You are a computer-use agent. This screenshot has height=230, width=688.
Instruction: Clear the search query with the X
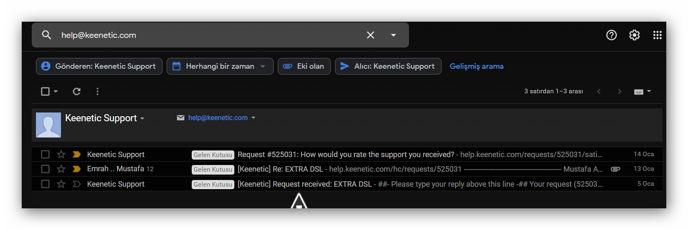click(x=371, y=35)
